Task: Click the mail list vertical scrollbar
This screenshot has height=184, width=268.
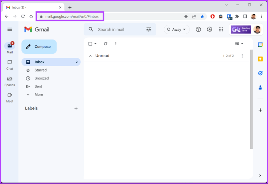Action: (251, 99)
